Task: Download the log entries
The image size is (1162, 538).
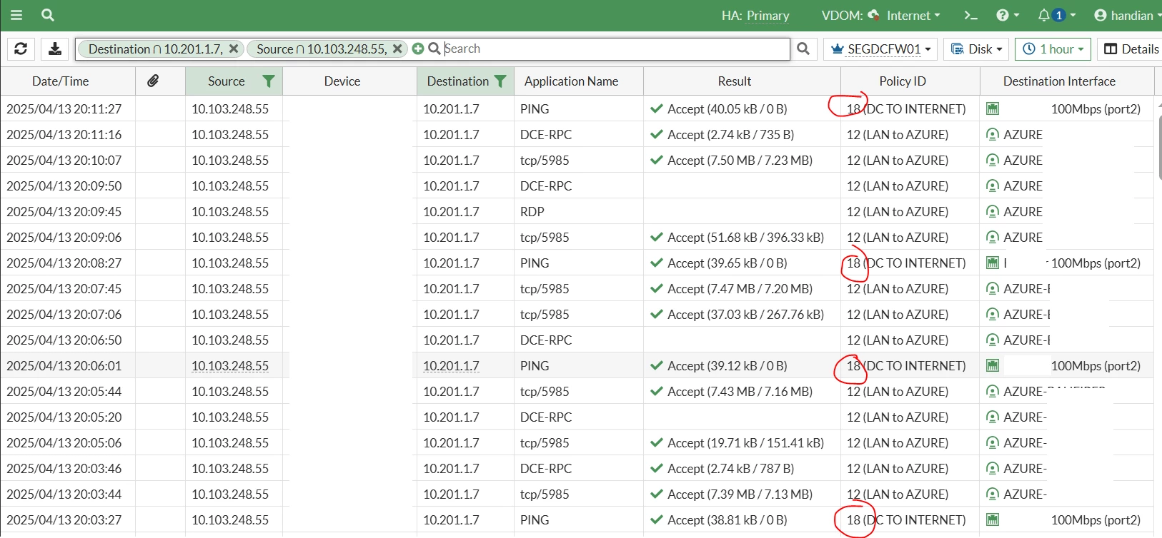Action: coord(55,49)
